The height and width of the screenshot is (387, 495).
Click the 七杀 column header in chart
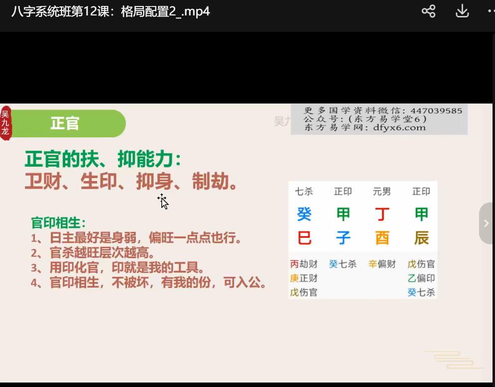[x=304, y=192]
